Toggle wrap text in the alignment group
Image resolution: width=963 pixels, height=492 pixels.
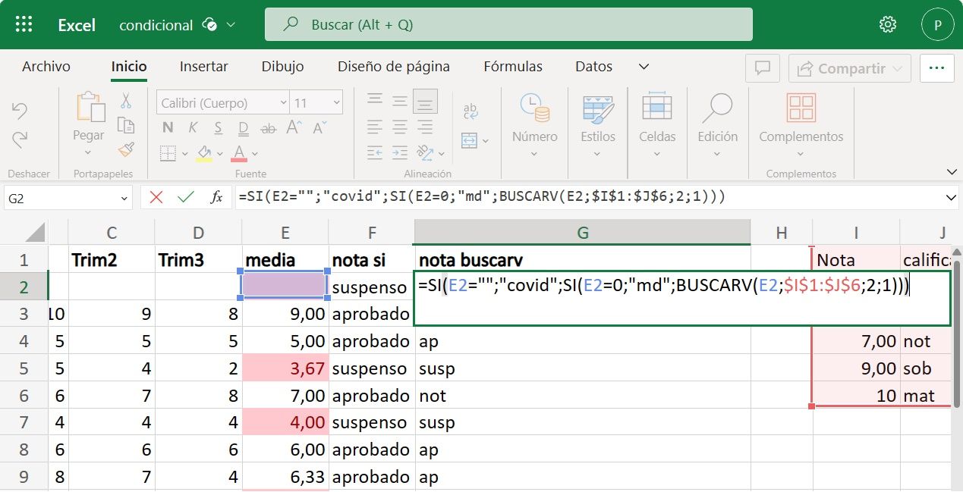470,112
